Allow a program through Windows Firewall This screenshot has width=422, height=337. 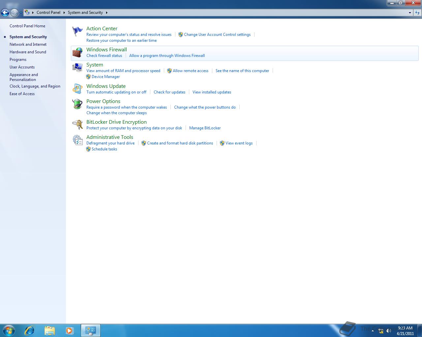coord(167,56)
